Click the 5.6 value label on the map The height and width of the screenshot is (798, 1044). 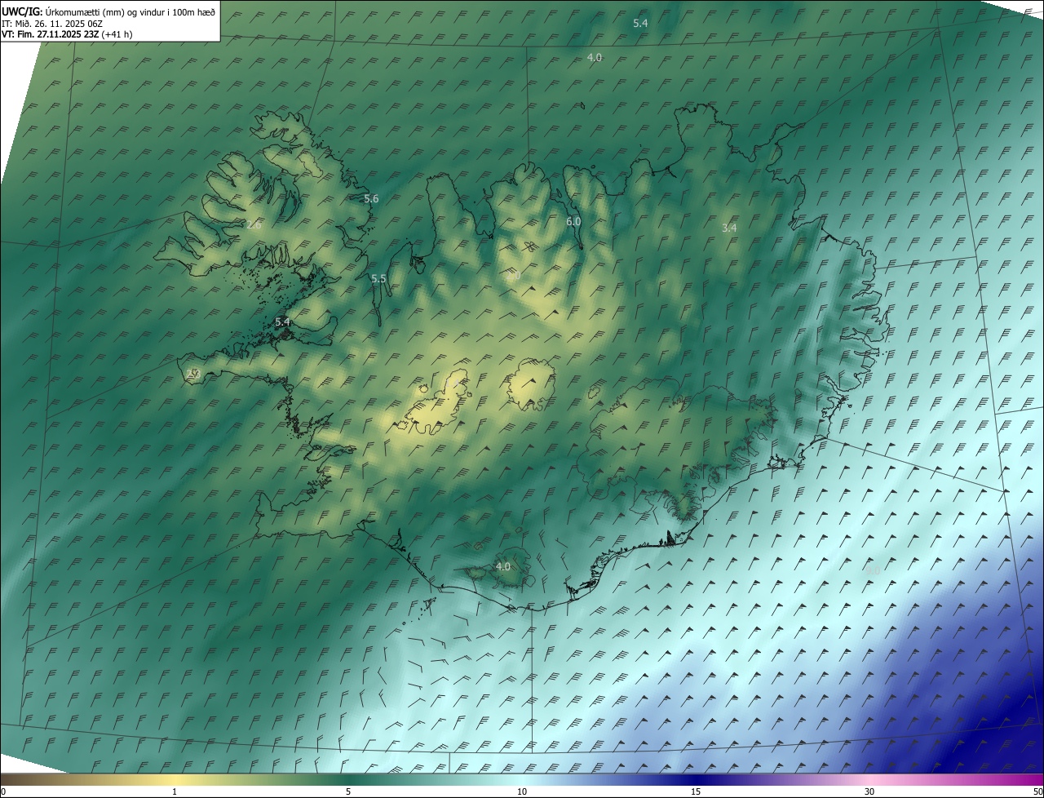click(371, 199)
